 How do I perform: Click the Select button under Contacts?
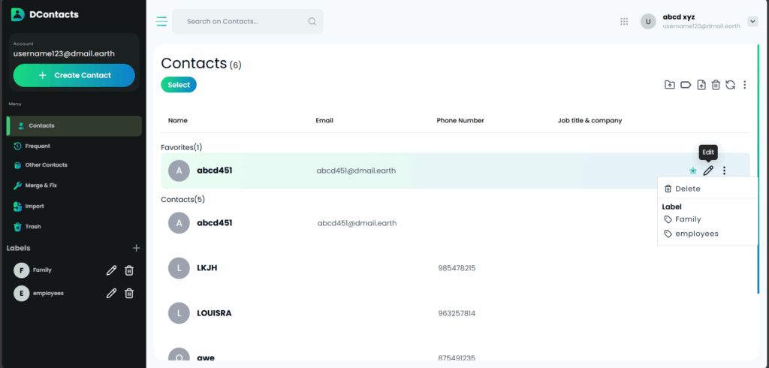(x=179, y=85)
